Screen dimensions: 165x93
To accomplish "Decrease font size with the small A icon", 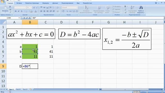I will [x=37, y=7].
